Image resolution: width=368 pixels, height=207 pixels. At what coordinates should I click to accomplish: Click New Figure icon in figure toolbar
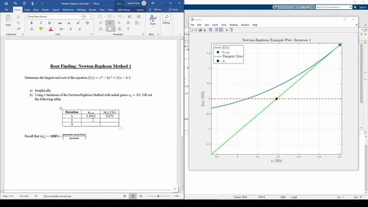pos(191,30)
